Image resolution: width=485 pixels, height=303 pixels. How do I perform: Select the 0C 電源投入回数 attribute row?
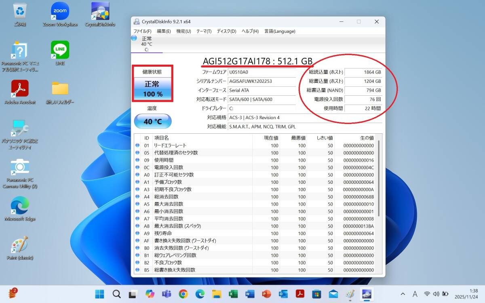click(255, 167)
